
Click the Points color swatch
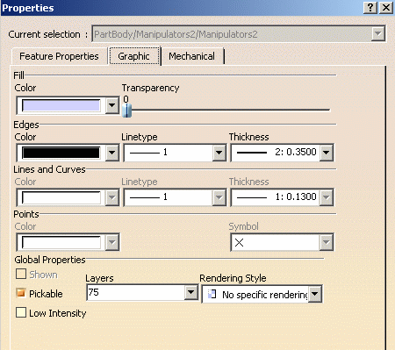pyautogui.click(x=61, y=242)
